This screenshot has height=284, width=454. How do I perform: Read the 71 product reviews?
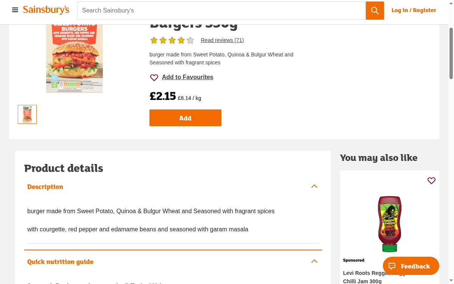point(222,40)
